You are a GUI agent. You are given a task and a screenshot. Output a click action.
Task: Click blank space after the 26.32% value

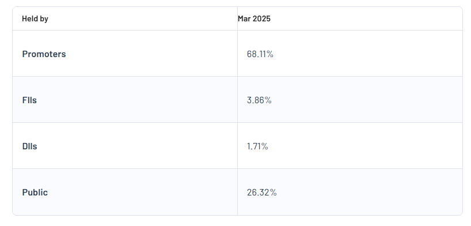[370, 193]
